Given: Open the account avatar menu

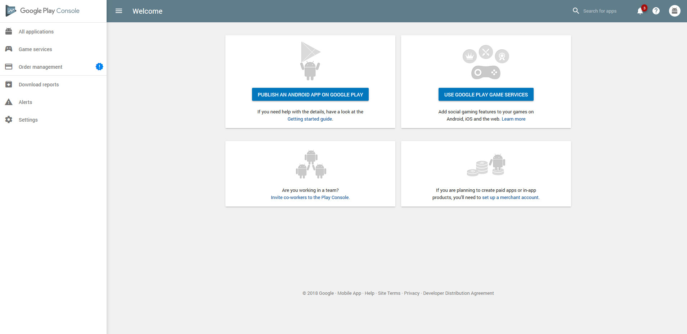Looking at the screenshot, I should coord(674,11).
